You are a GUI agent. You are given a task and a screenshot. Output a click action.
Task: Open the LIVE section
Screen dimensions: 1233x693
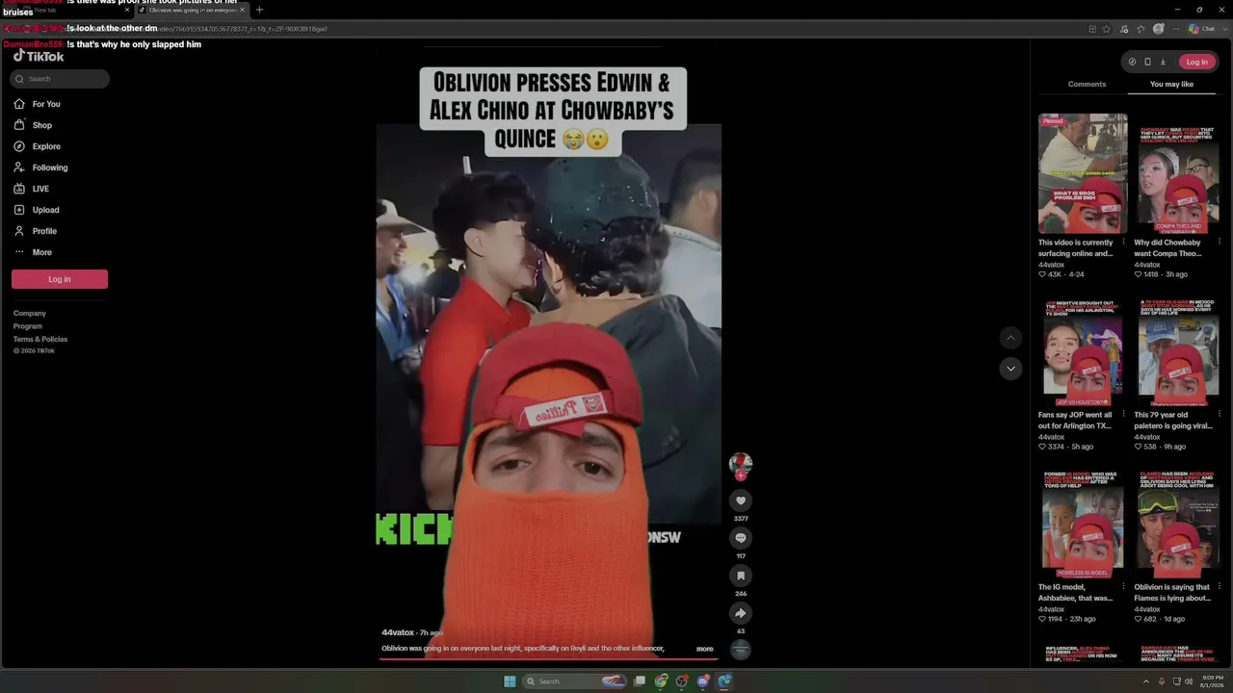(x=32, y=189)
